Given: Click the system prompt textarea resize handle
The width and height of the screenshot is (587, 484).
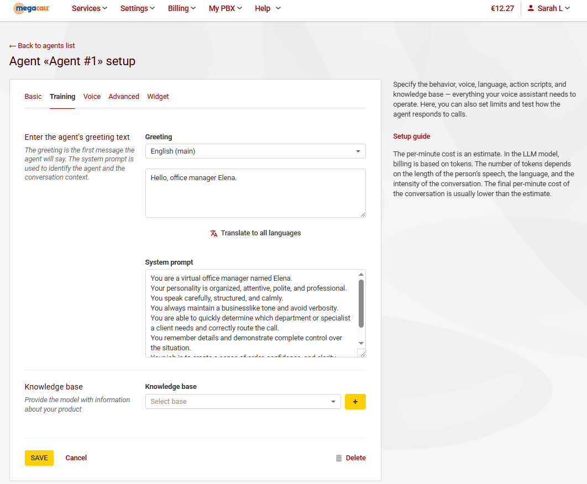Looking at the screenshot, I should coord(361,353).
